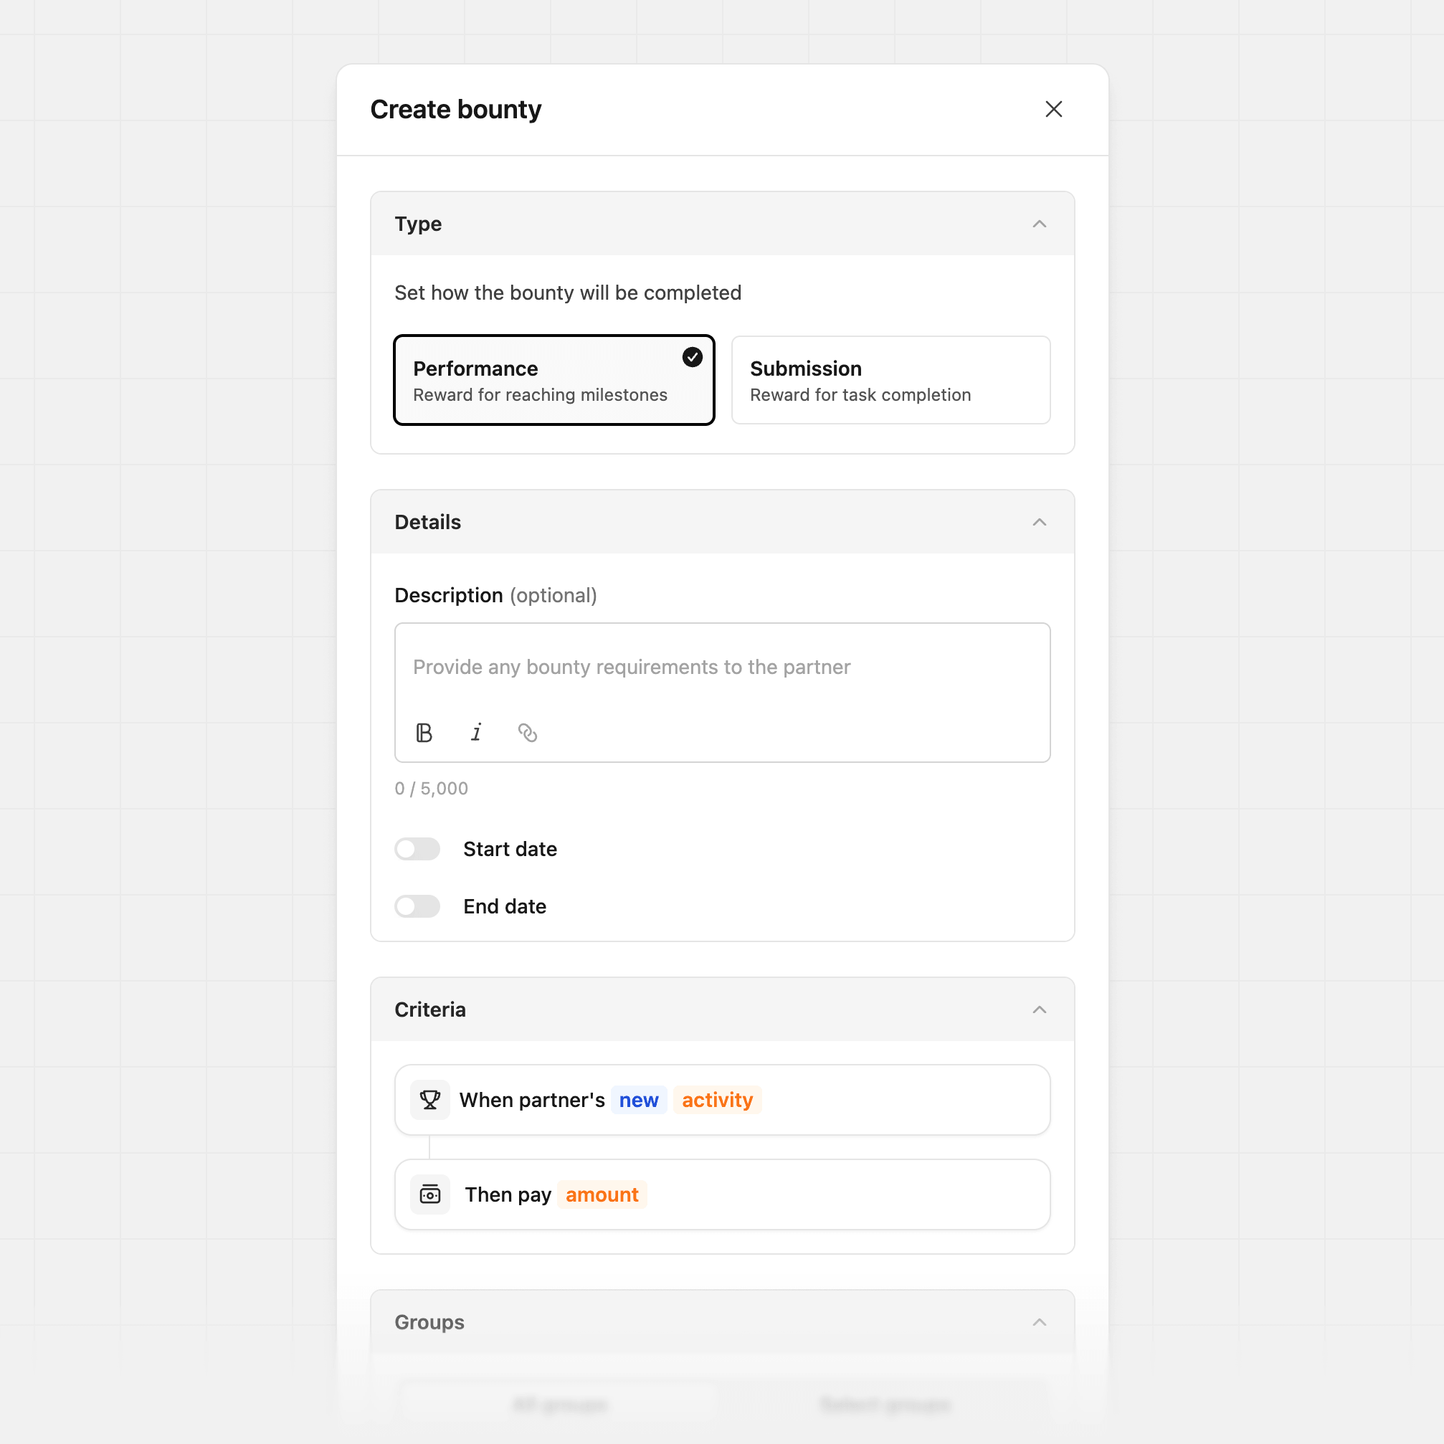Viewport: 1444px width, 1444px height.
Task: Select the Italic formatting icon
Action: point(476,733)
